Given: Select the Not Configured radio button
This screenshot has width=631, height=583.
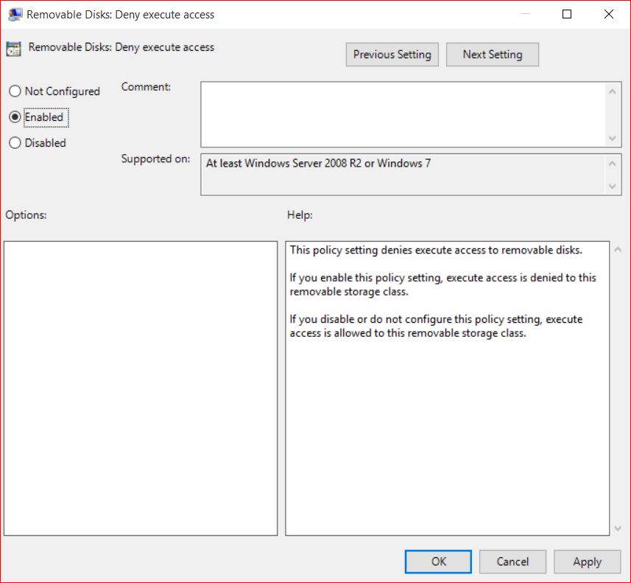Looking at the screenshot, I should click(x=14, y=91).
